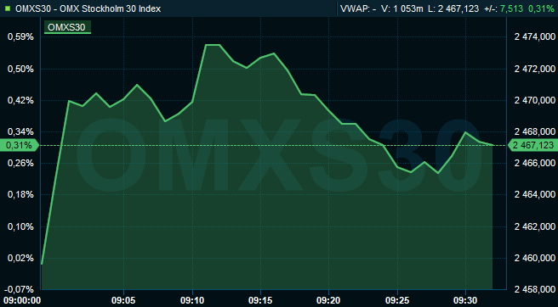This screenshot has width=558, height=307.
Task: Click the 09:05 time axis label
Action: 123,300
